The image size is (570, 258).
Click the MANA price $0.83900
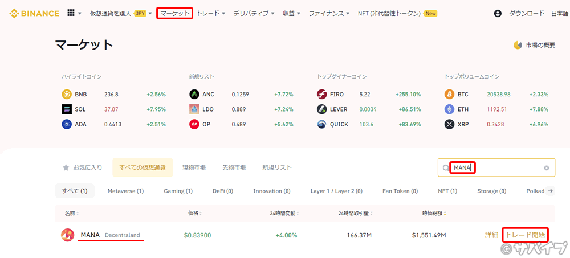(x=197, y=235)
